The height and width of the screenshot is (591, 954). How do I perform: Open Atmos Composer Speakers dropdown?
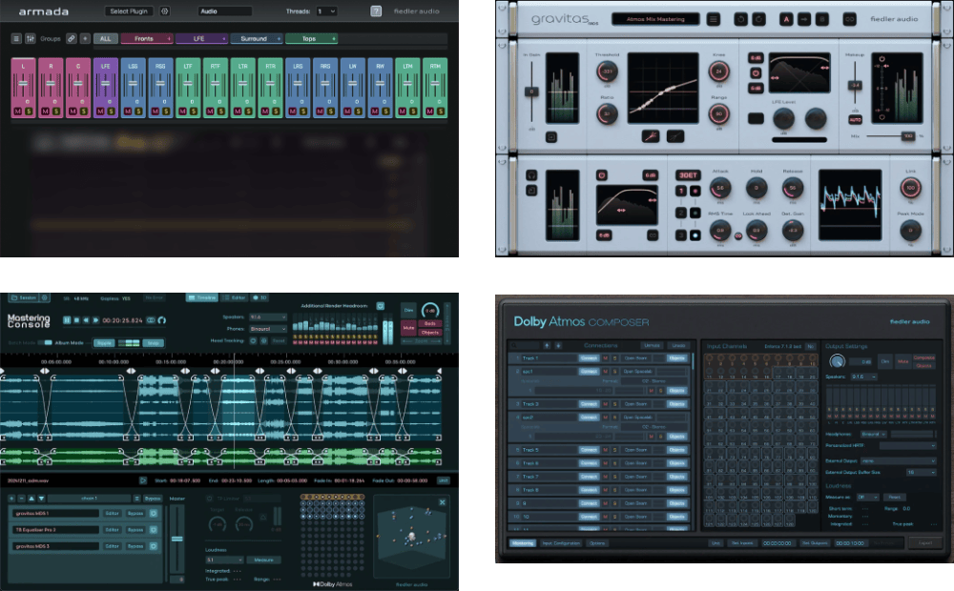pos(864,377)
